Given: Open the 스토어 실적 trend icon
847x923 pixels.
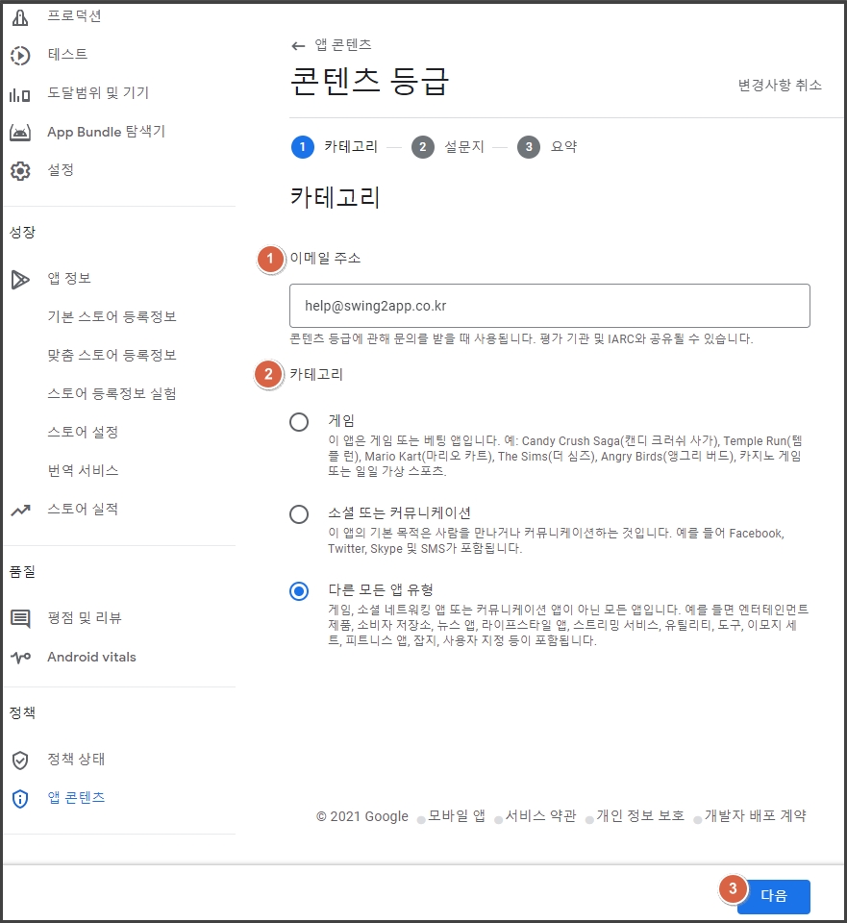Looking at the screenshot, I should 20,511.
